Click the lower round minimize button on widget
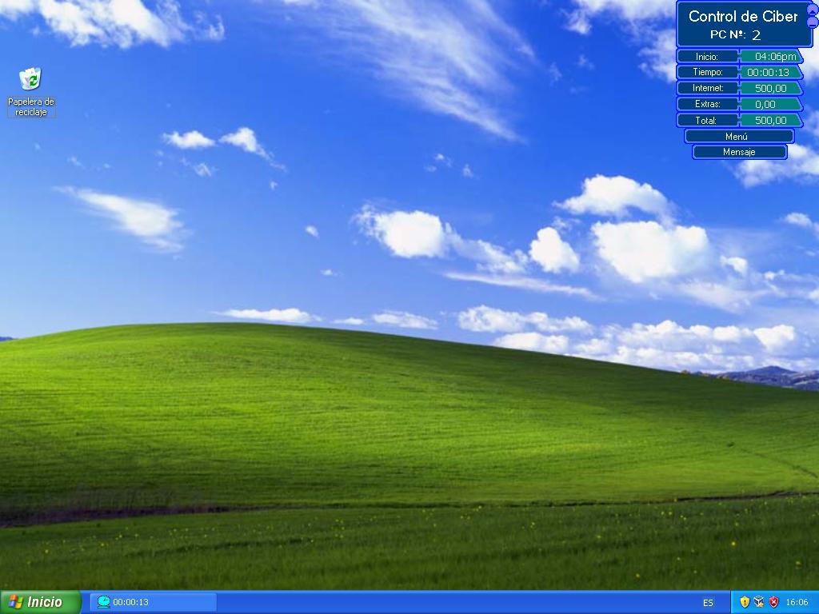 pyautogui.click(x=813, y=22)
